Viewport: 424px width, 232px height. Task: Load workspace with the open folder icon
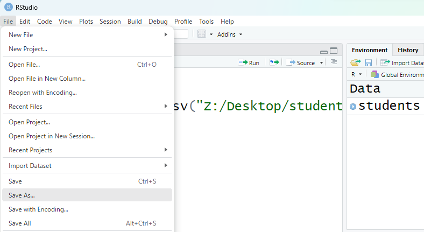356,63
